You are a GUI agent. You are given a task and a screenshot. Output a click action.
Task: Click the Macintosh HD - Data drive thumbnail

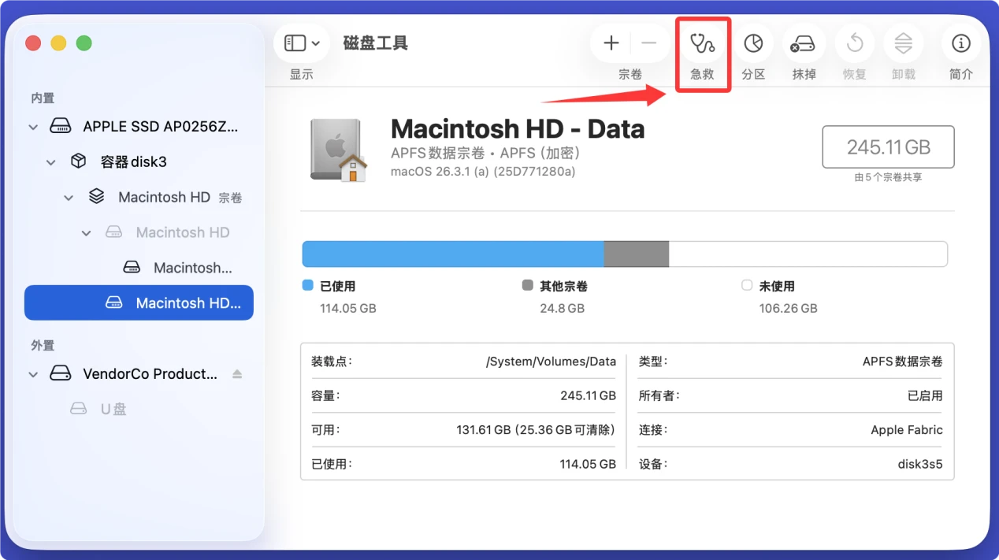(x=339, y=150)
